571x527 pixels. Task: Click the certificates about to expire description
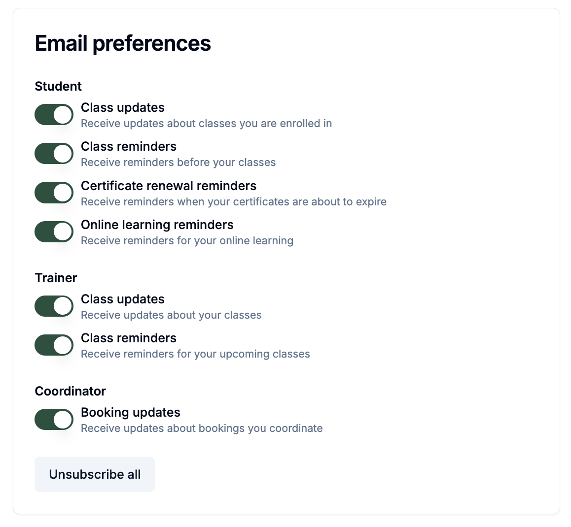(x=234, y=202)
